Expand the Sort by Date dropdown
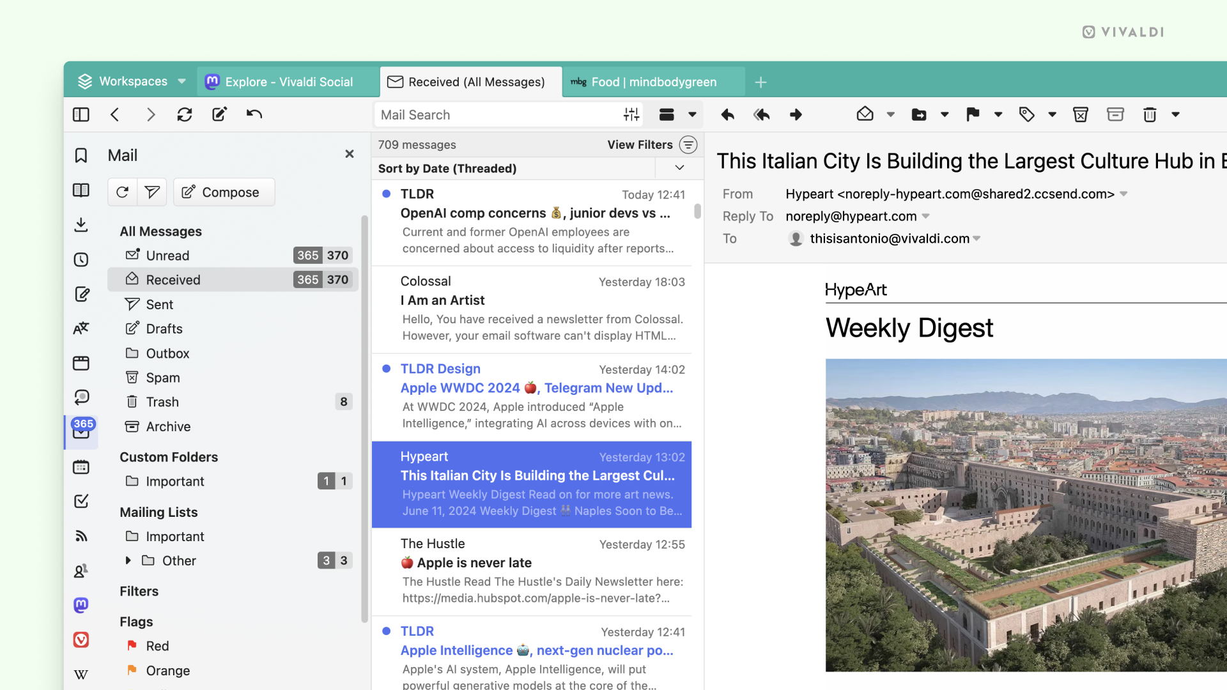Viewport: 1227px width, 690px height. (679, 169)
